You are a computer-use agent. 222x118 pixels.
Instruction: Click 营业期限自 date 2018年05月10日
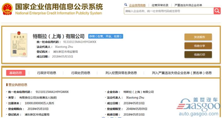[x=38, y=109]
